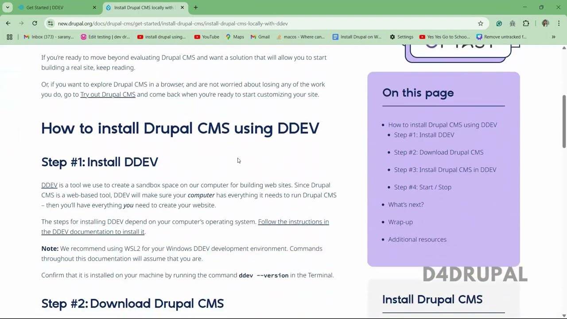The image size is (567, 319).
Task: Bookmark this page with star icon
Action: pyautogui.click(x=481, y=23)
